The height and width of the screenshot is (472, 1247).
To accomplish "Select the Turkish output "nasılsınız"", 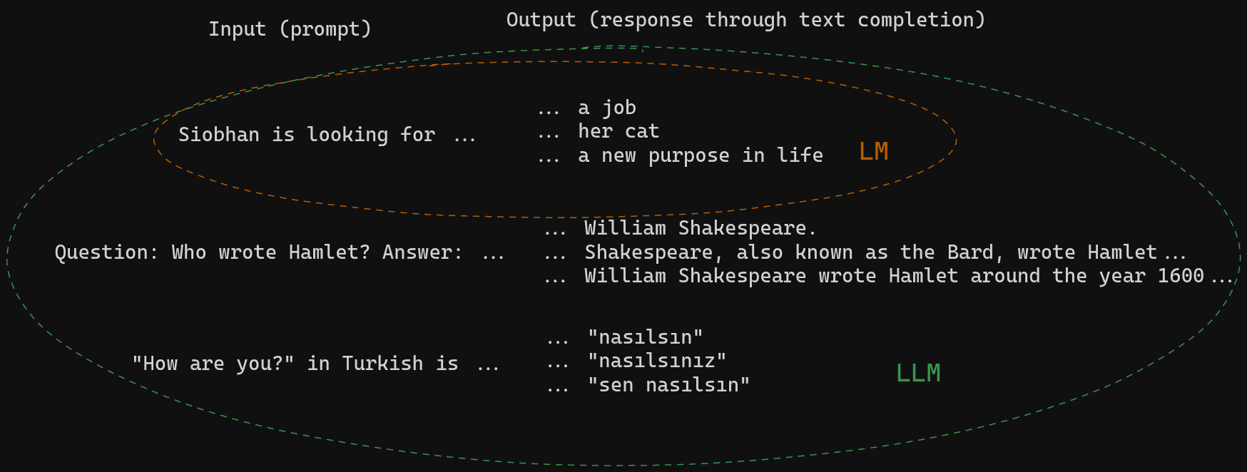I will click(x=656, y=361).
